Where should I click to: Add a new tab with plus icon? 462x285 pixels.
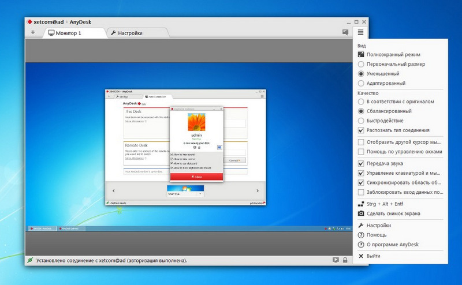(x=33, y=32)
